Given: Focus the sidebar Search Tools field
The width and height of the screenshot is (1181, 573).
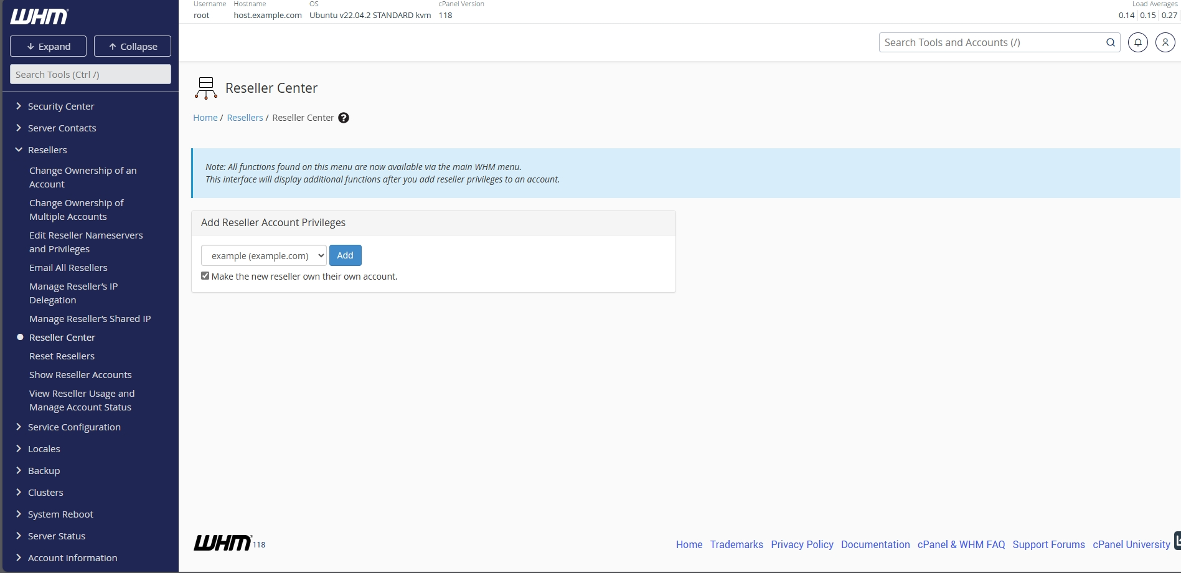Looking at the screenshot, I should (90, 74).
